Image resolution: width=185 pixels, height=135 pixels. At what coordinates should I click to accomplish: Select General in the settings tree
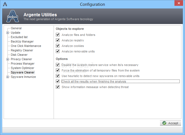[16, 28]
